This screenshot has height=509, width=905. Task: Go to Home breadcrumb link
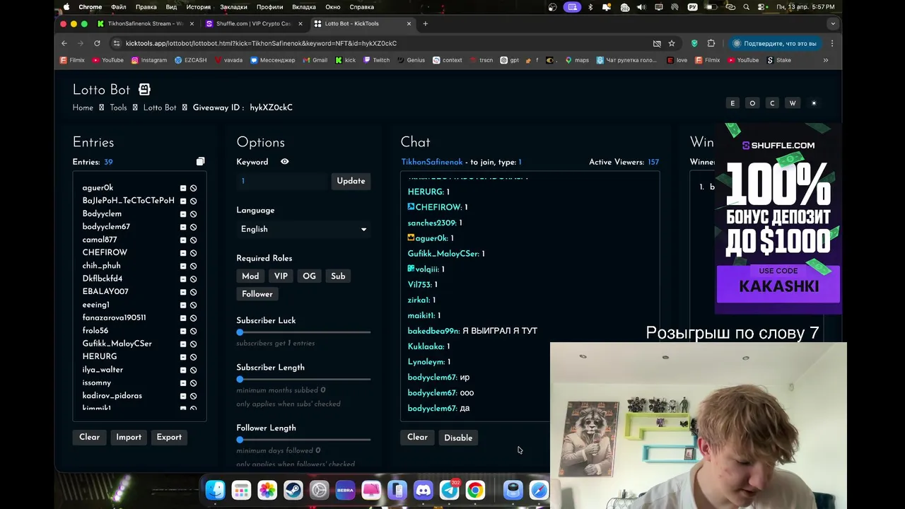[x=83, y=107]
